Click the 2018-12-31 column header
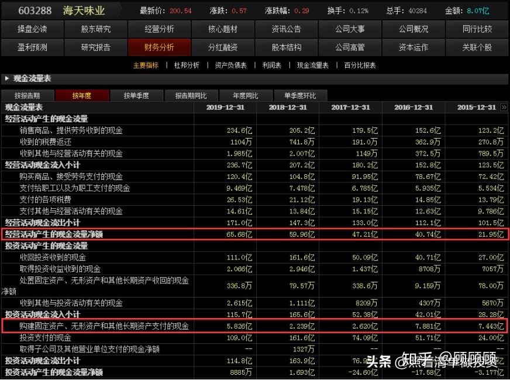 pos(288,107)
